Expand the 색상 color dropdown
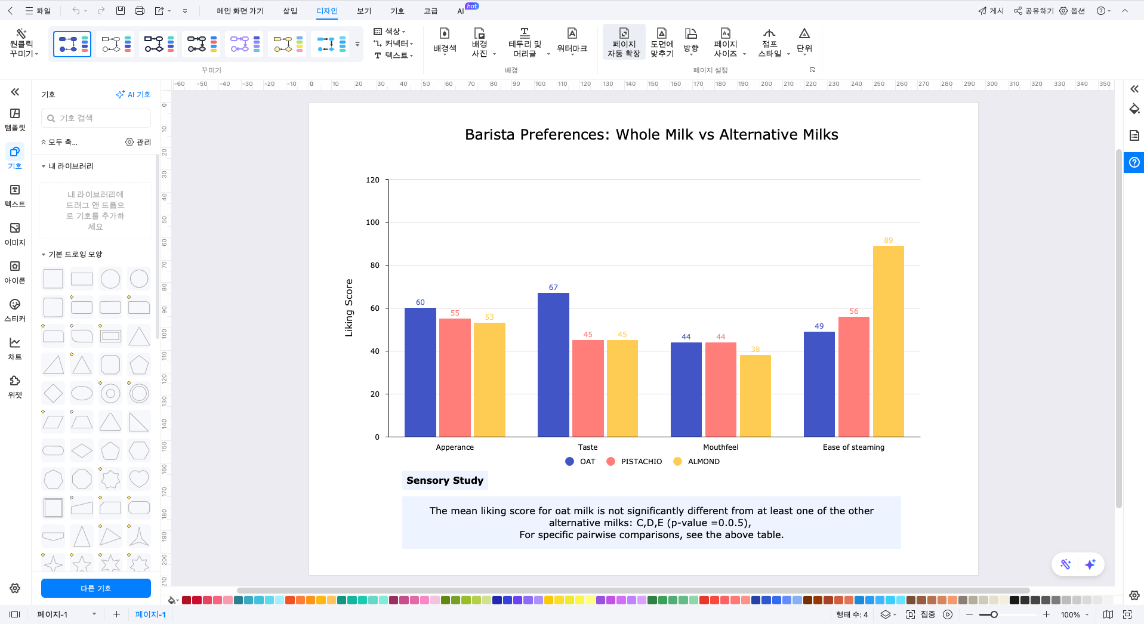Screen dimensions: 1144x624 coord(391,32)
